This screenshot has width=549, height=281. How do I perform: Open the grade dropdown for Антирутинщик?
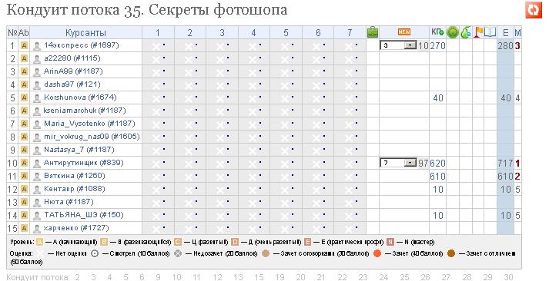point(398,163)
